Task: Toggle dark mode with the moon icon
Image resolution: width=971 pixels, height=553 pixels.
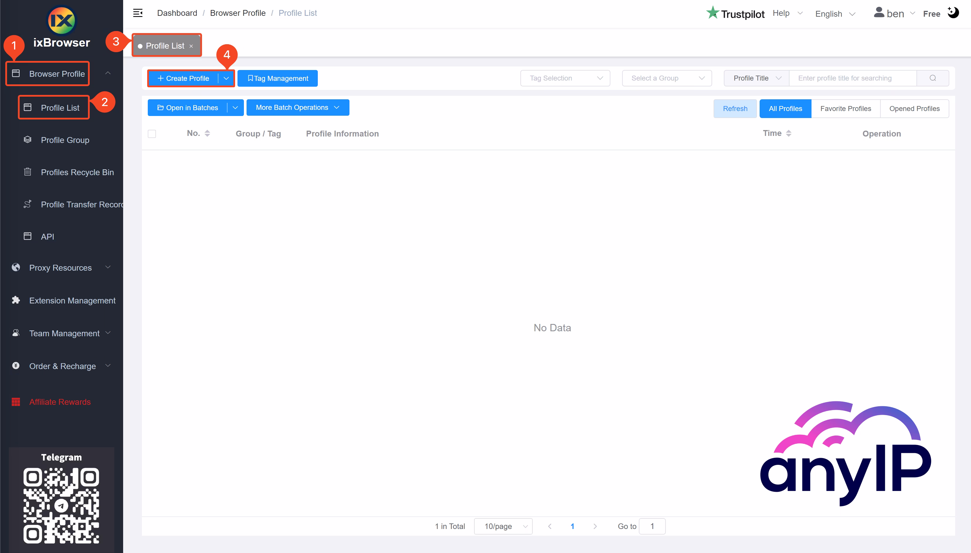Action: (953, 13)
